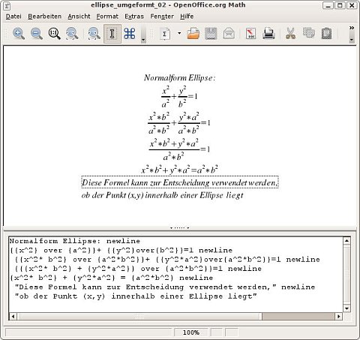The width and height of the screenshot is (360, 340).
Task: Open the Catalog symbols icon
Action: [130, 34]
